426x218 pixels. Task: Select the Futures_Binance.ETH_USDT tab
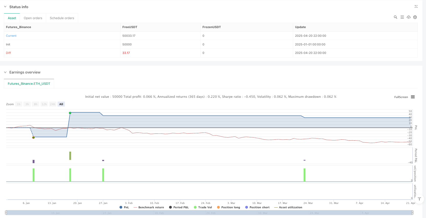29,84
